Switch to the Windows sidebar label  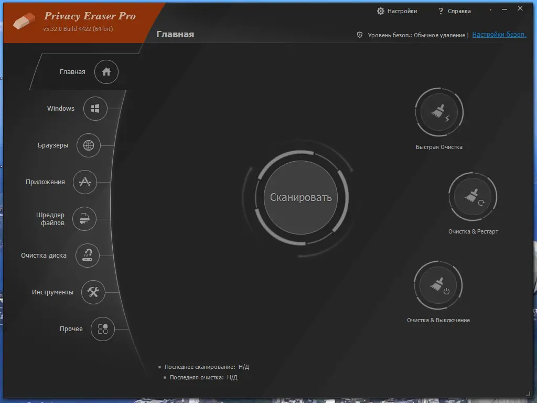tap(61, 108)
